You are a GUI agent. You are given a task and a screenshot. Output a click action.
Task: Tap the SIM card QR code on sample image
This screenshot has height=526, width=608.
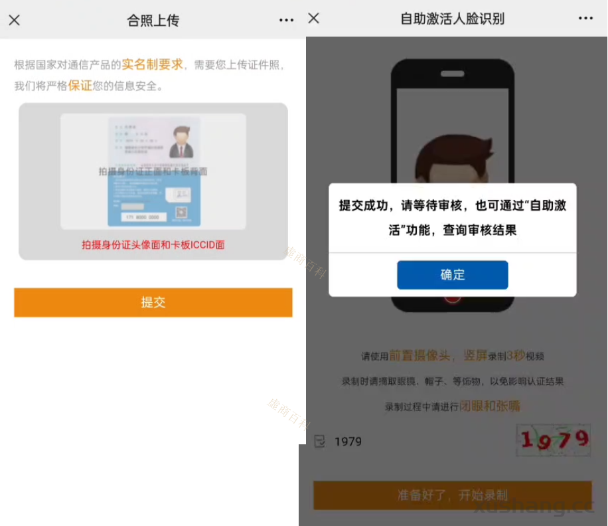181,212
